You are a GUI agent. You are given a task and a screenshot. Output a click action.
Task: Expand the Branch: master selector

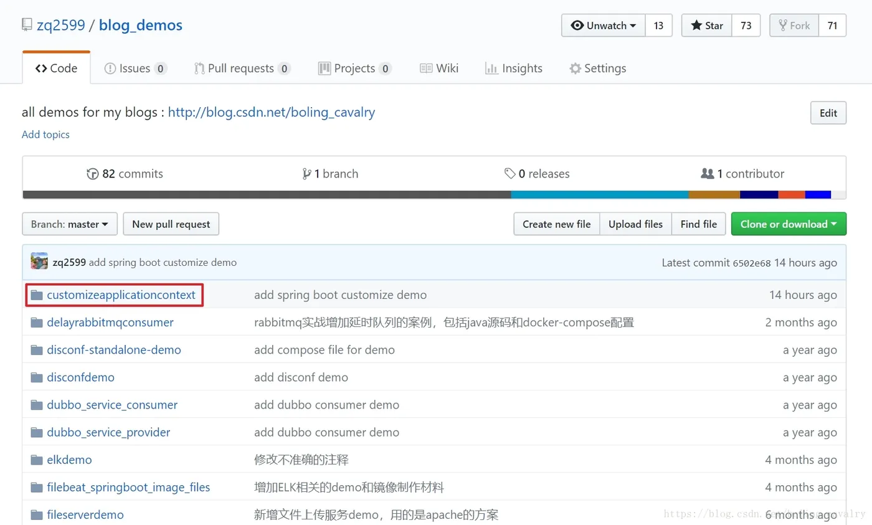coord(70,224)
